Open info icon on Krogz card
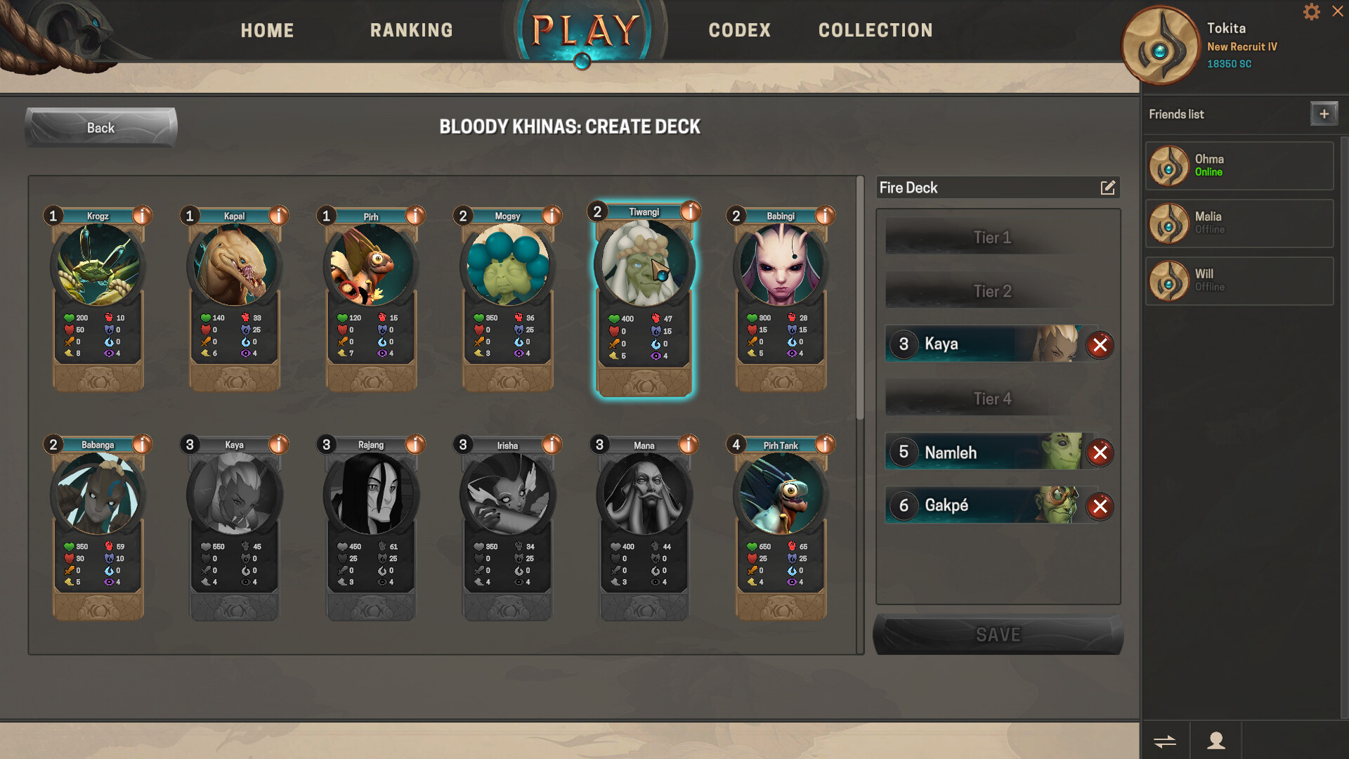Image resolution: width=1349 pixels, height=759 pixels. pyautogui.click(x=142, y=215)
